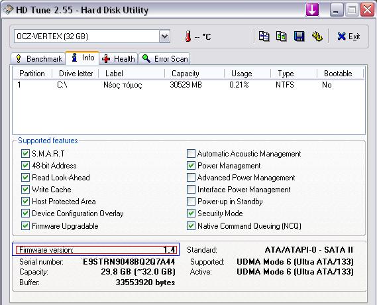Click the copy screenshot icon in toolbar

282,36
